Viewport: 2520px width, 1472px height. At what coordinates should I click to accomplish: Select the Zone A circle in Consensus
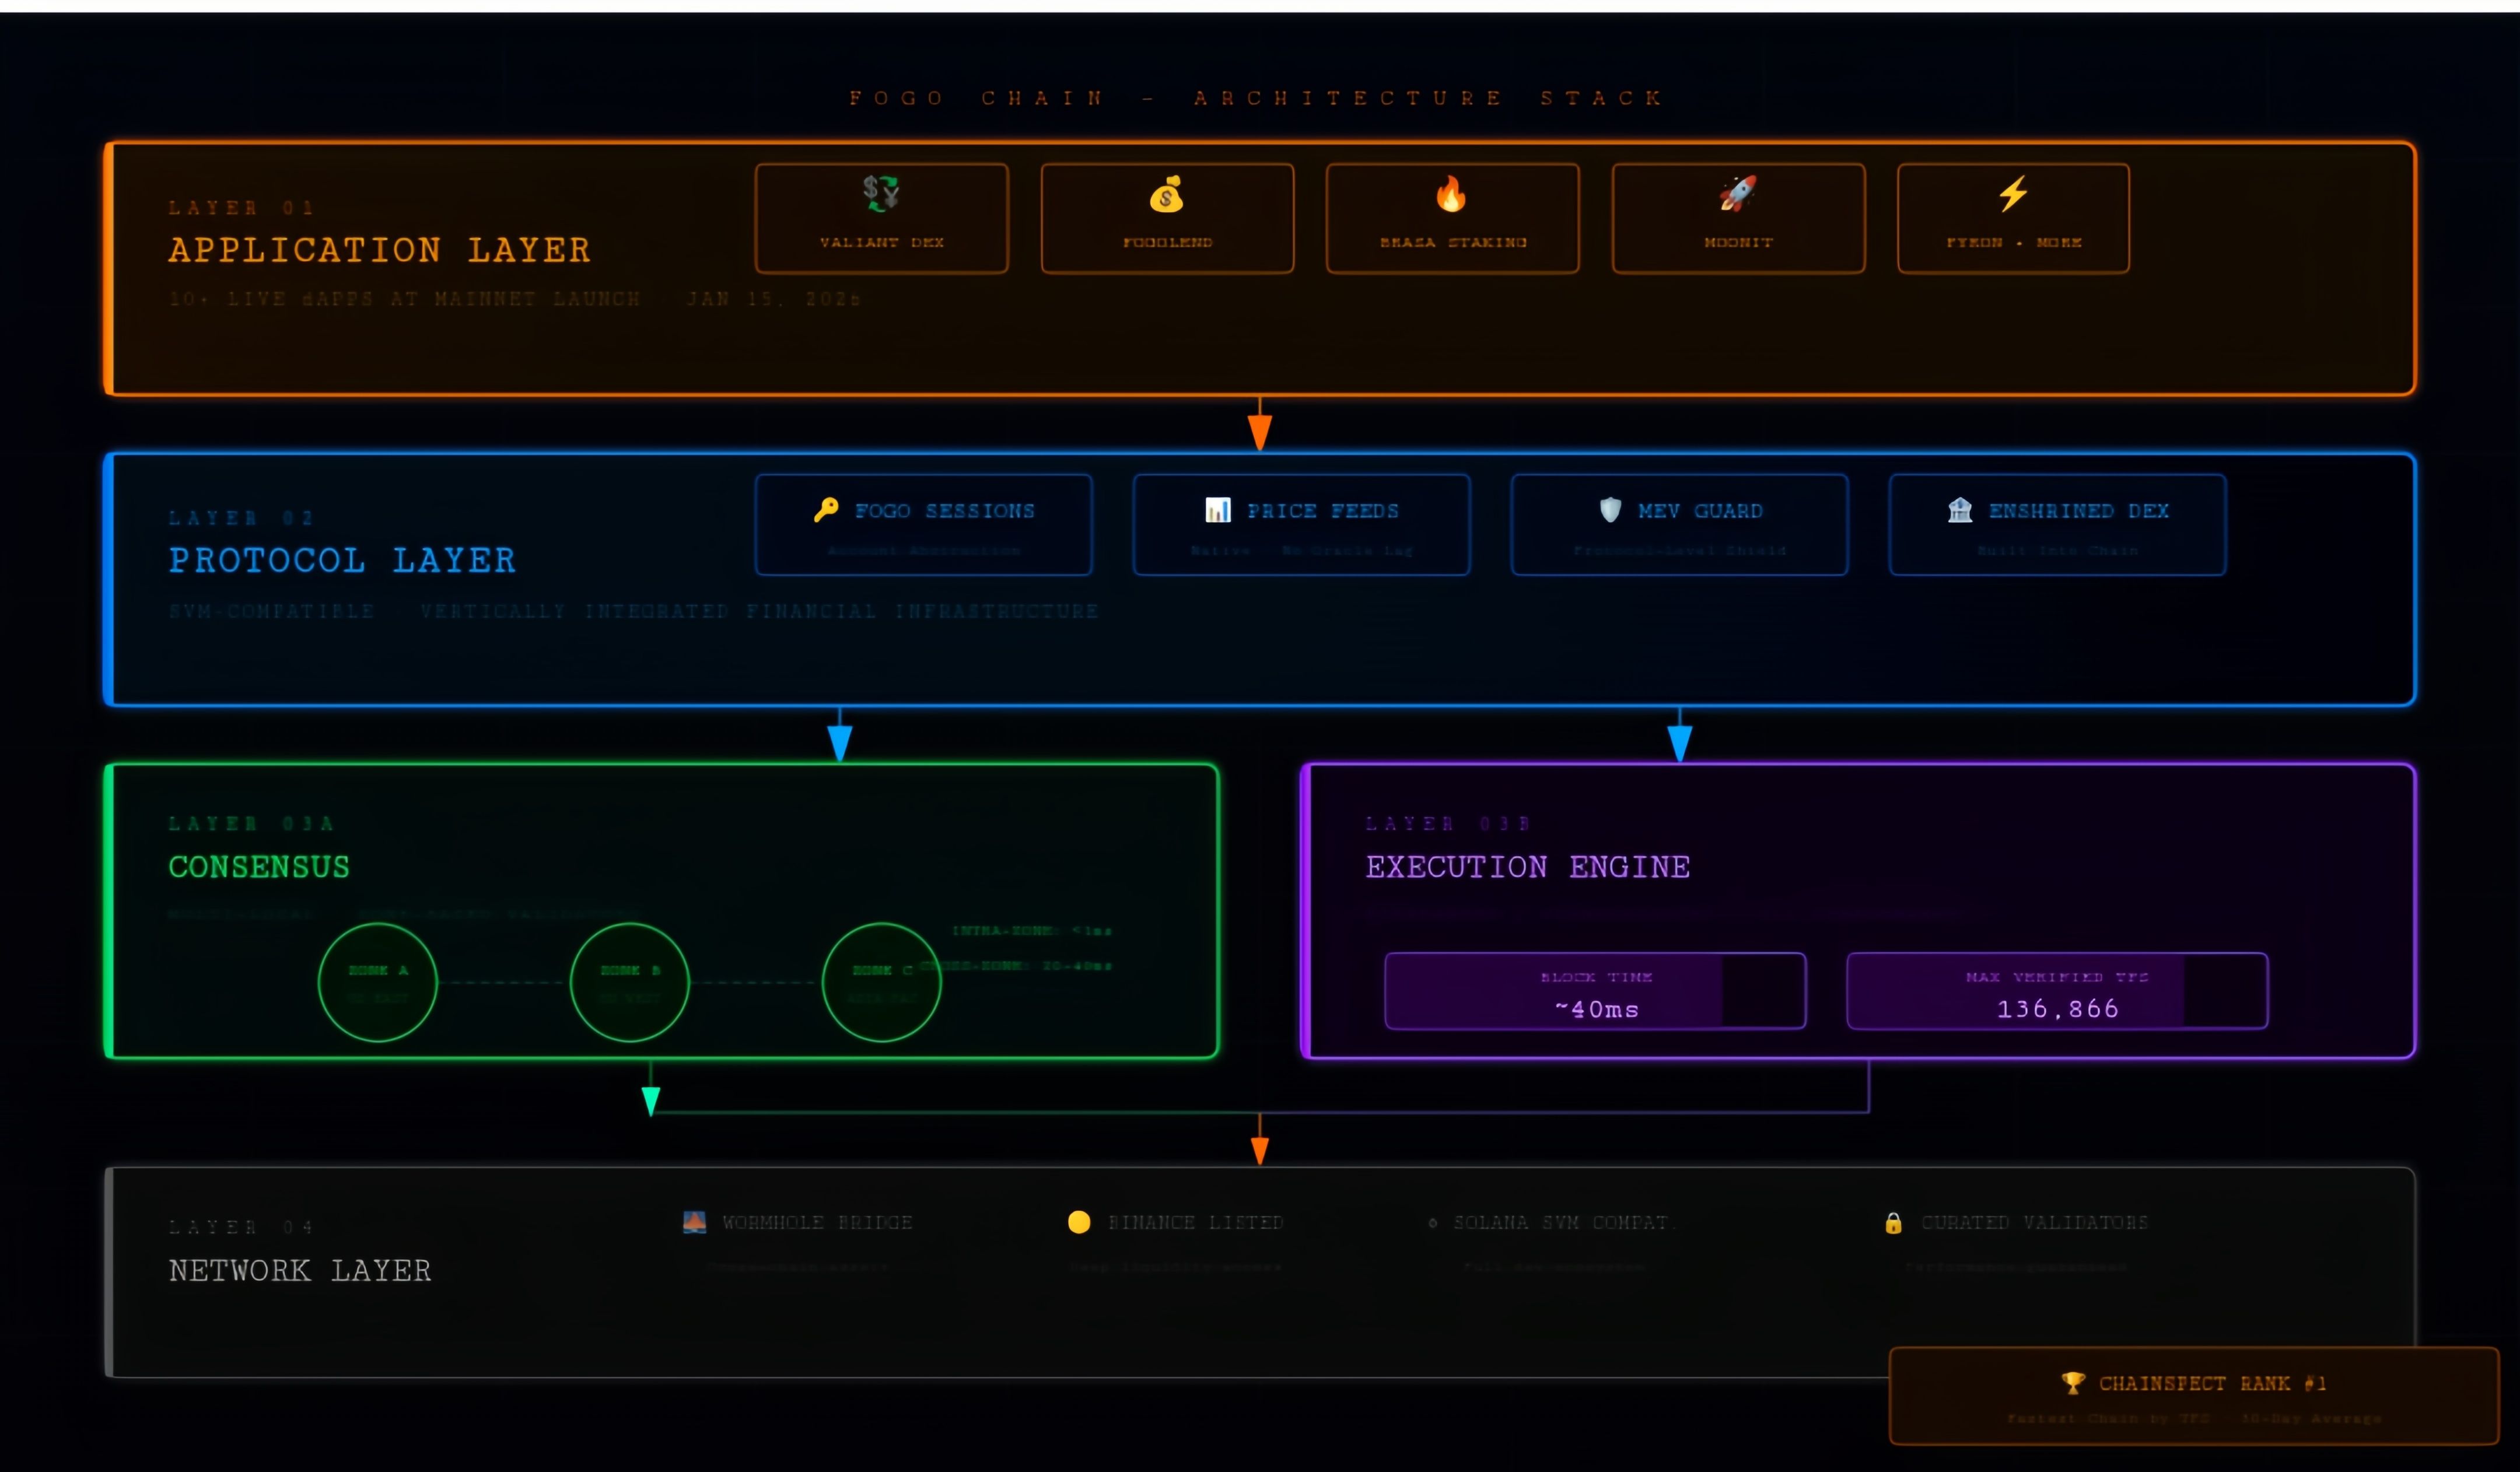tap(377, 982)
